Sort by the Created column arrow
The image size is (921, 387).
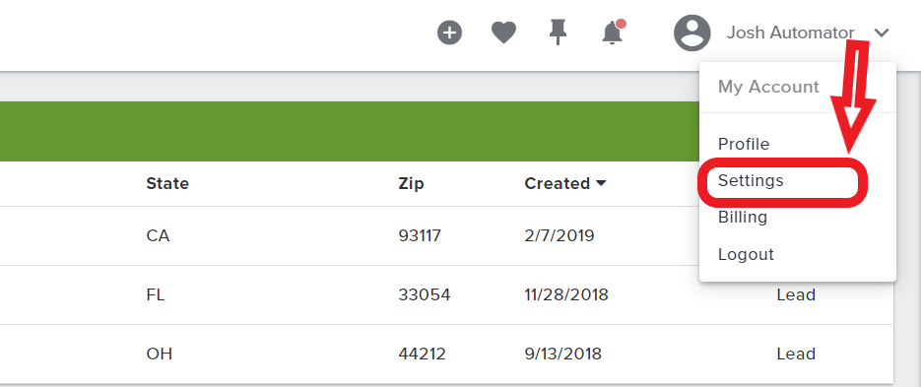click(x=600, y=183)
